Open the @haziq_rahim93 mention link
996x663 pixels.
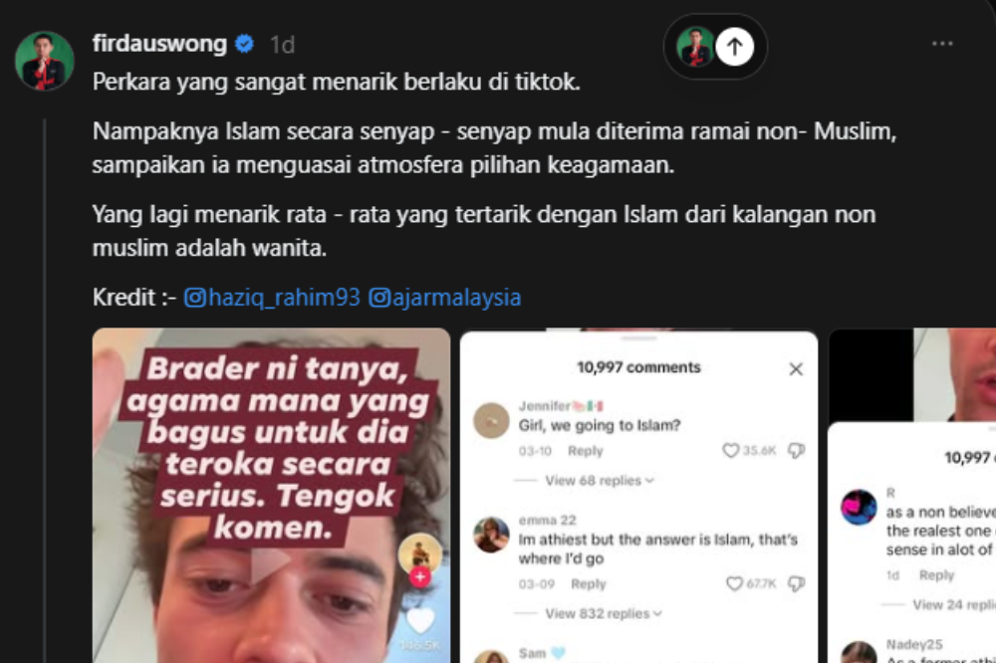pyautogui.click(x=272, y=298)
